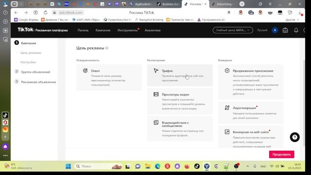Choose Лидогенерация objective
Image resolution: width=311 pixels, height=175 pixels.
[x=251, y=112]
